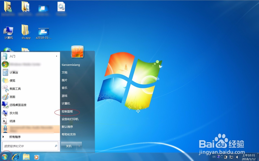The height and width of the screenshot is (161, 259).
Task: Select the user profile folder desktop icon
Action: (x=8, y=8)
